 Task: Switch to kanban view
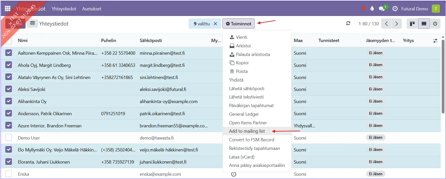[x=412, y=24]
